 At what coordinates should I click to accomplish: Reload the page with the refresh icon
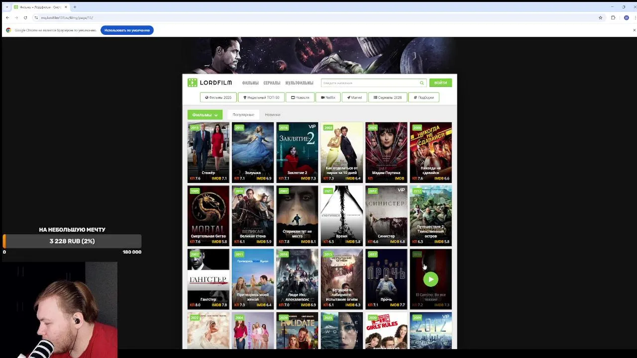point(25,17)
